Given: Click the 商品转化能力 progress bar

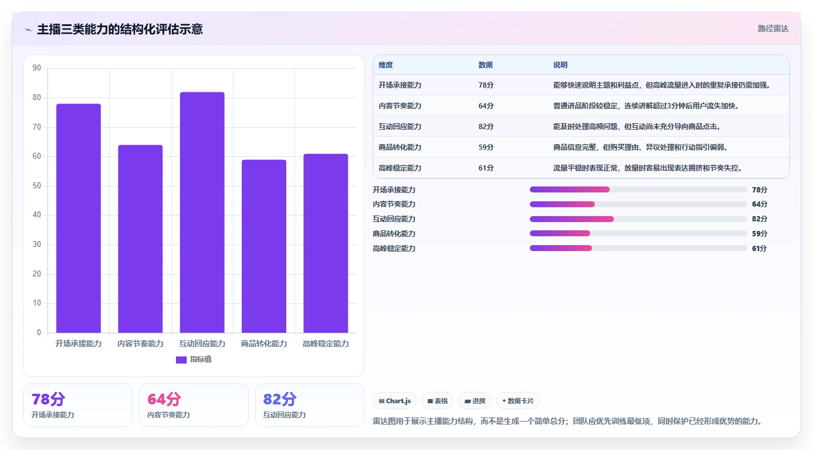Looking at the screenshot, I should coord(638,234).
